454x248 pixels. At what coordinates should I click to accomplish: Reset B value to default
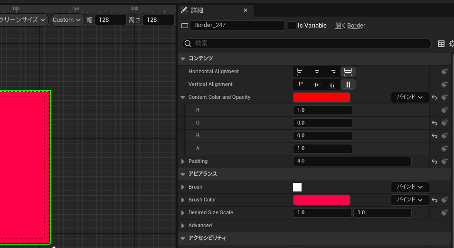435,136
